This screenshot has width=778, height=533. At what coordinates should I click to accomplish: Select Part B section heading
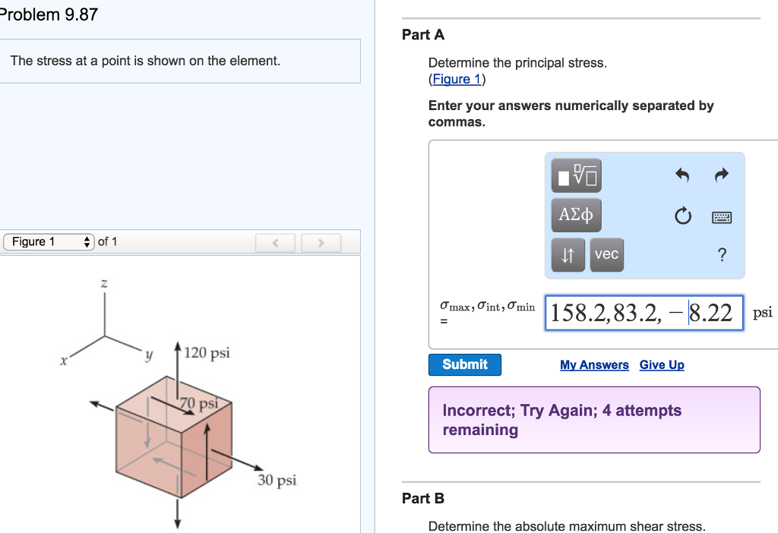(x=422, y=498)
